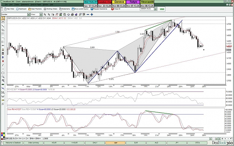This screenshot has height=146, width=234.
Task: Open Statements from the toolbar
Action: 65,9
